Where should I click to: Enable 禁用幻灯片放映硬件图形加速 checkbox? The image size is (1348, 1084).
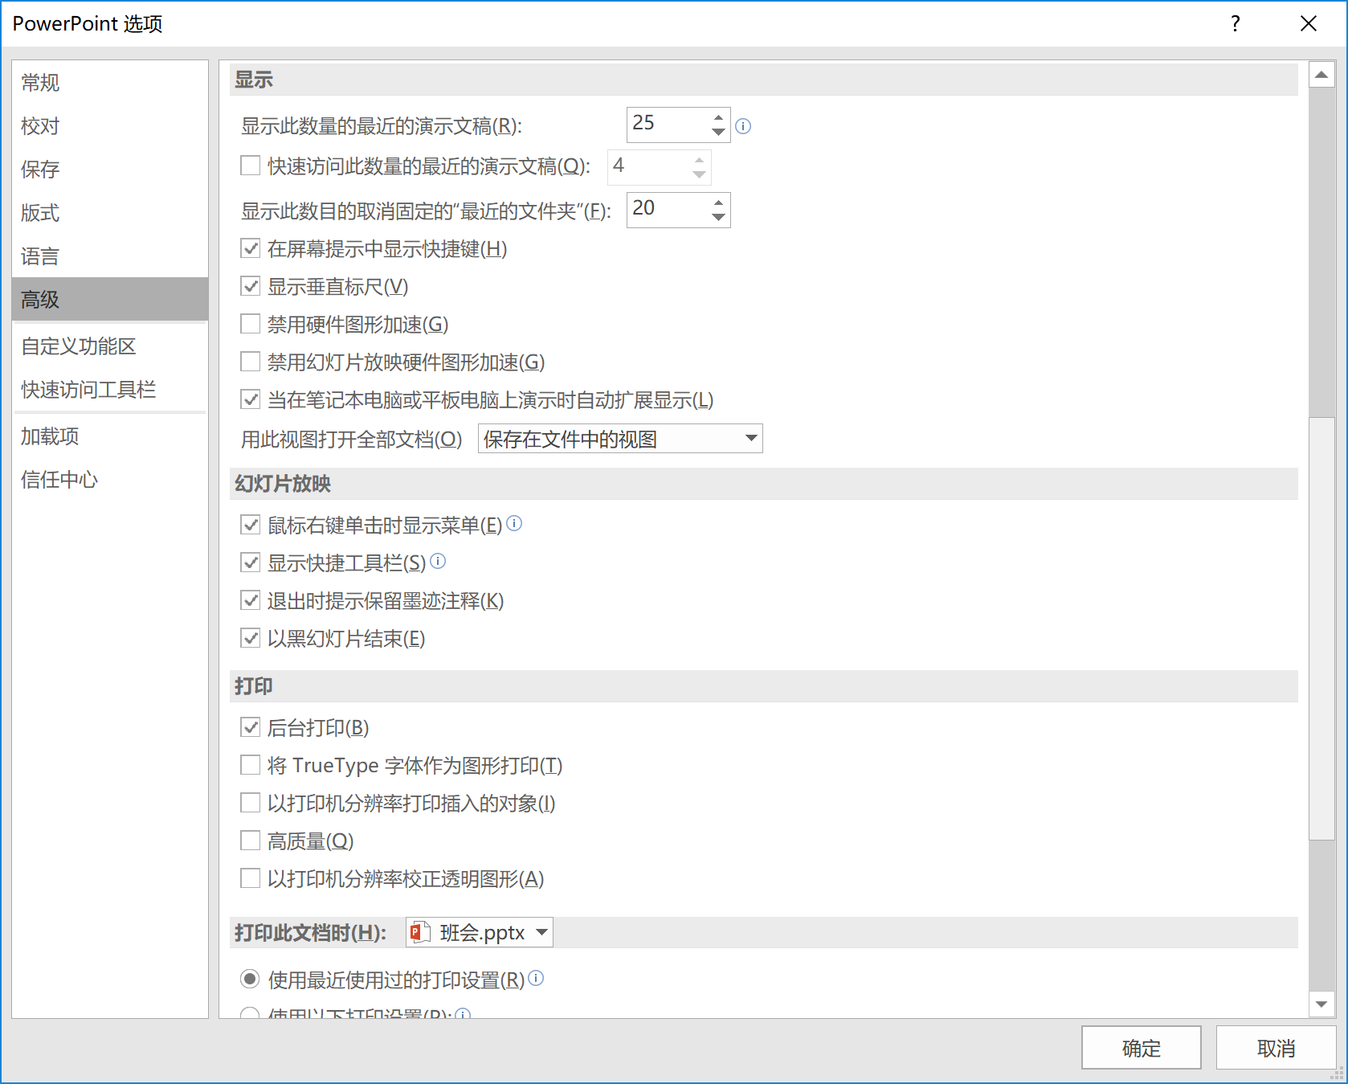tap(251, 362)
